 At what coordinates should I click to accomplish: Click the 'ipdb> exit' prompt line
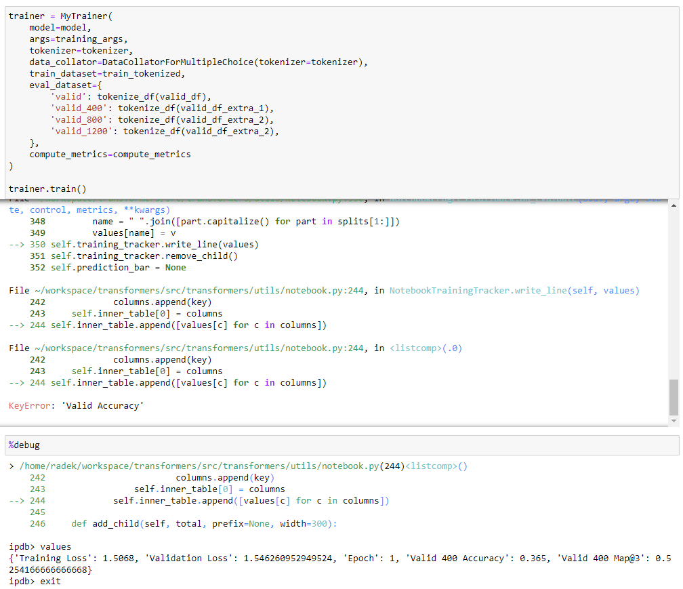point(35,582)
